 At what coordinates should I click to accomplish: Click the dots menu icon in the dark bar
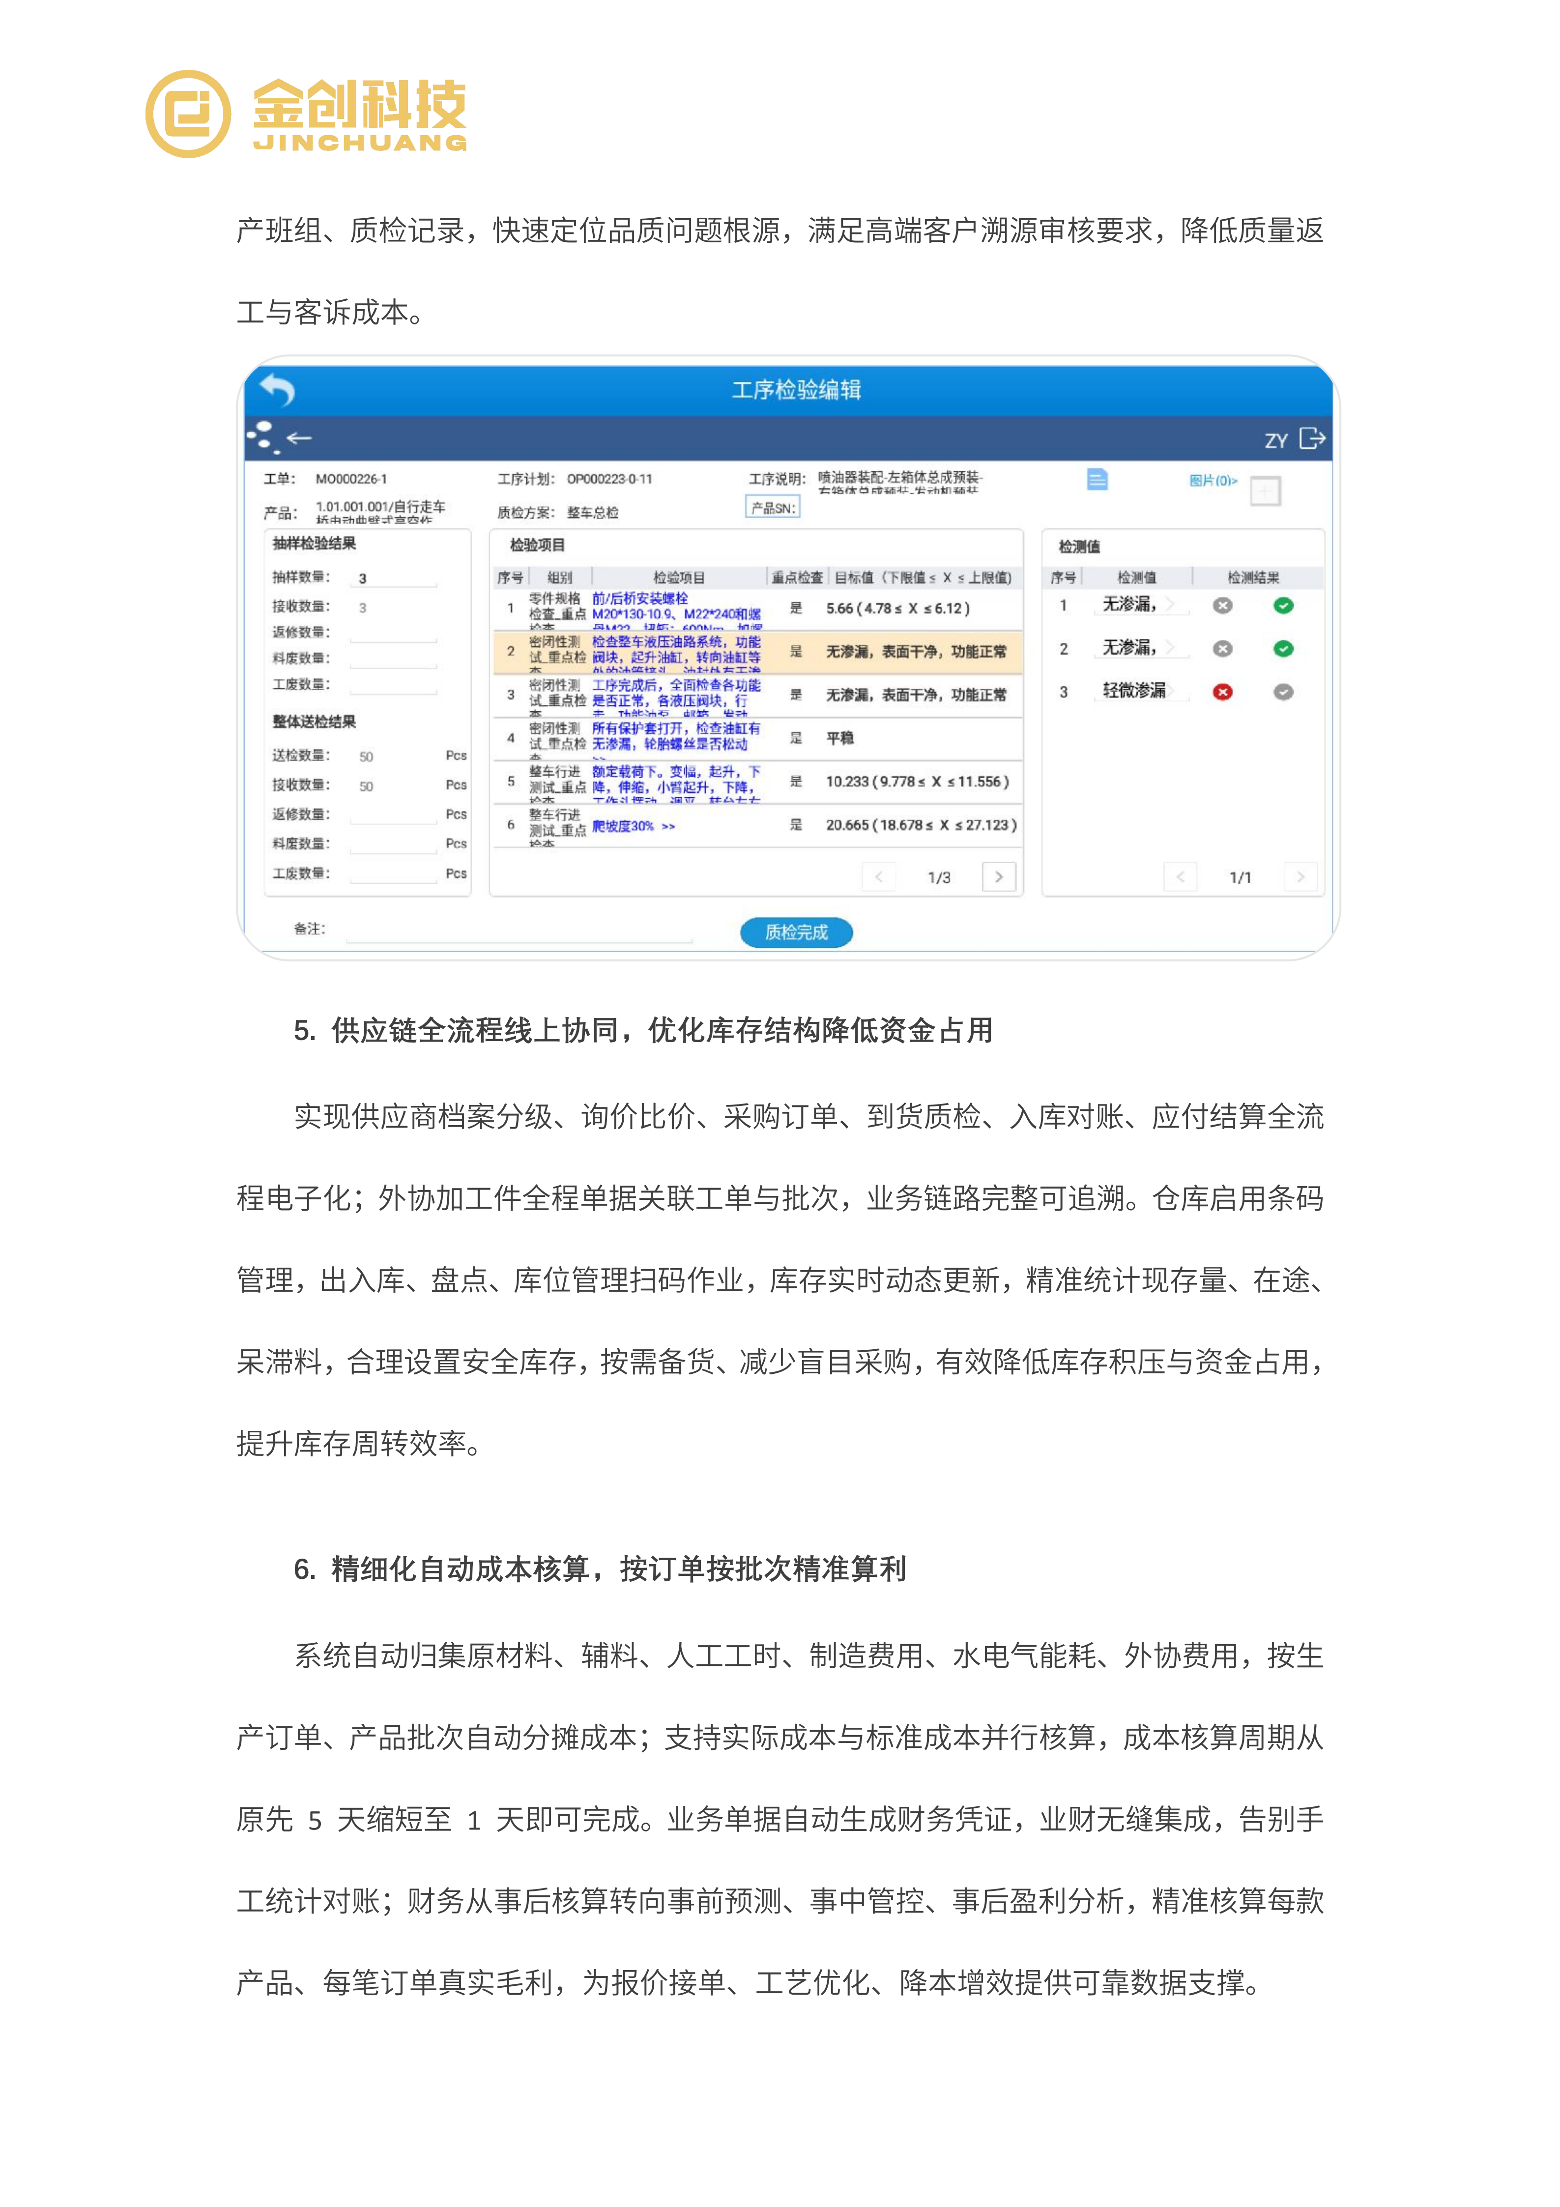click(261, 437)
